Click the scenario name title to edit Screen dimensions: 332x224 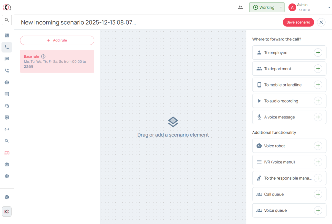(78, 22)
